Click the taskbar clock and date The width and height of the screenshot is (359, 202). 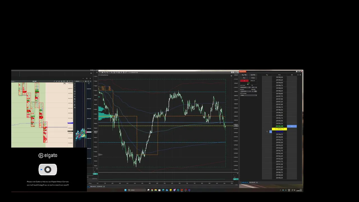tap(299, 190)
